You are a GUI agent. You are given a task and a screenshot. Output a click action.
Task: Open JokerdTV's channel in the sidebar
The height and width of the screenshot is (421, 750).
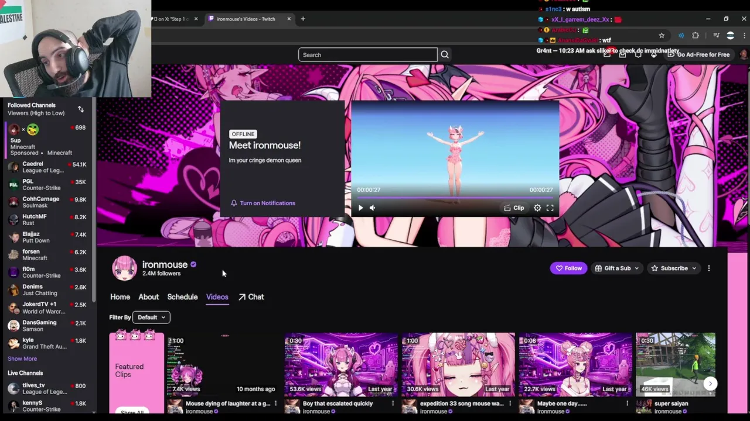pyautogui.click(x=48, y=308)
